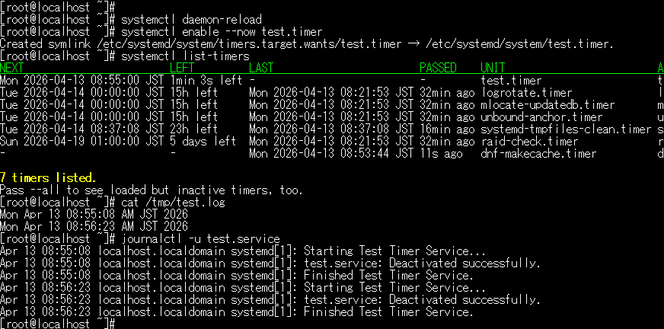Click the "7 timers listed." summary text
Screen dimensions: 664x329
(48, 177)
